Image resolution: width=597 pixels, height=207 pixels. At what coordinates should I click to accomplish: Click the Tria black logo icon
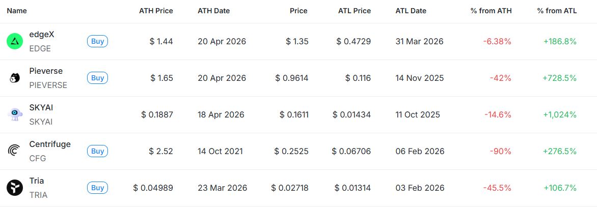[15, 188]
